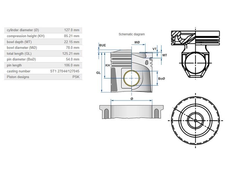Click the Schematic diagram heading
The width and height of the screenshot is (232, 174).
(131, 34)
